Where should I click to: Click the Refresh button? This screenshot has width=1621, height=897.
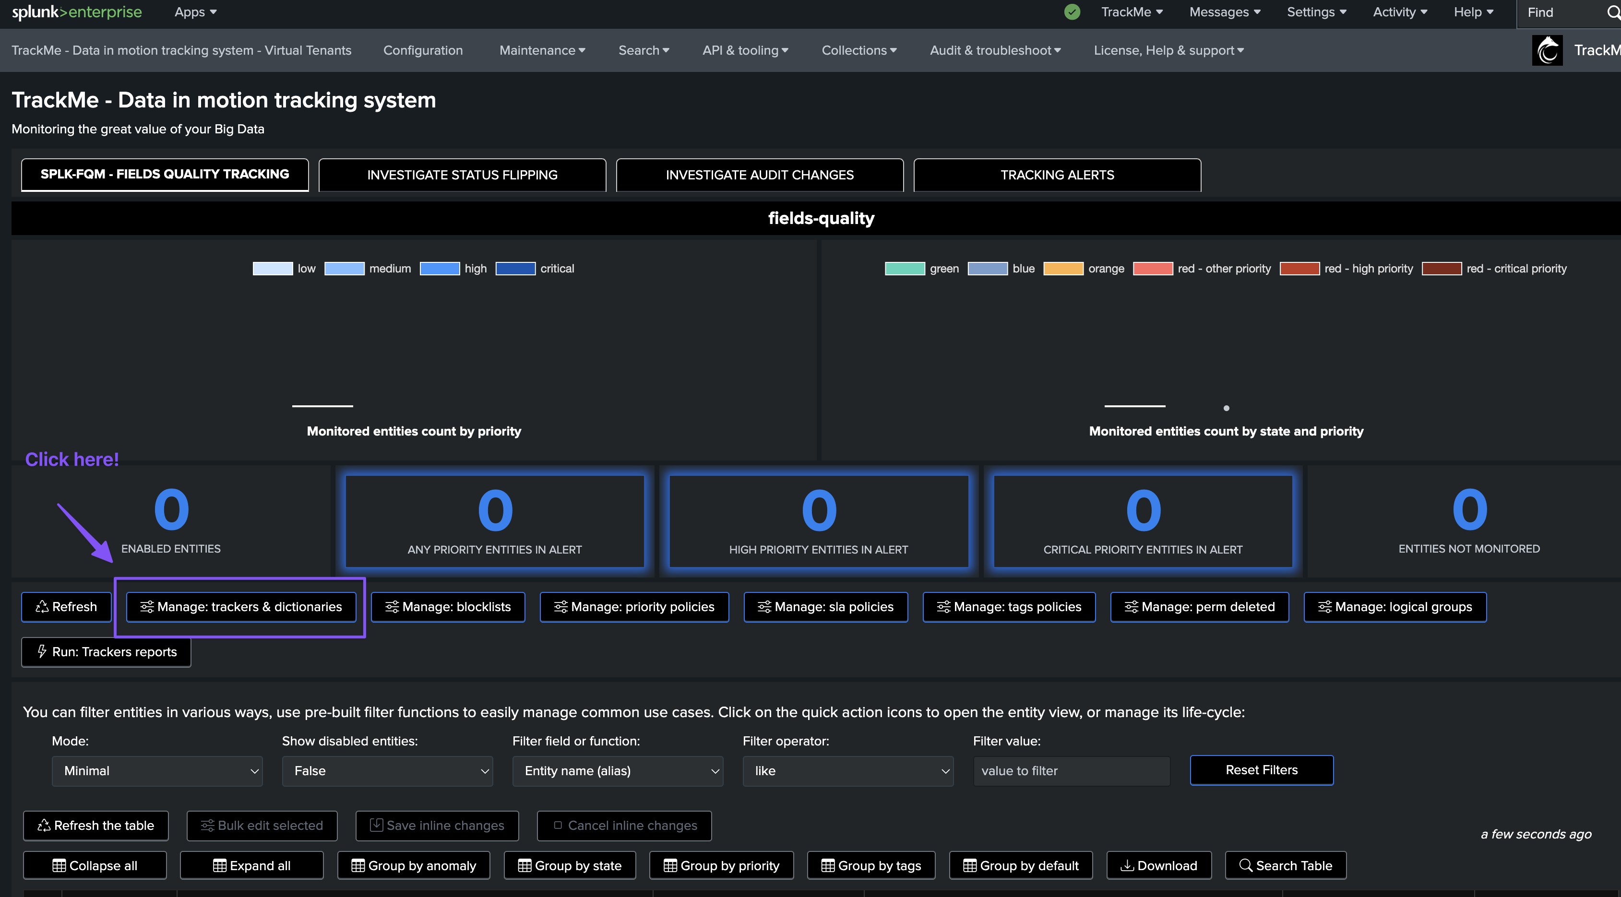click(x=66, y=606)
